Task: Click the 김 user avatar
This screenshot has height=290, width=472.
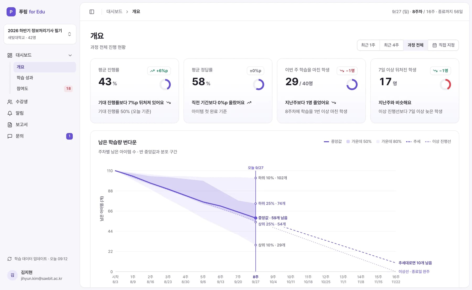Action: click(x=12, y=275)
